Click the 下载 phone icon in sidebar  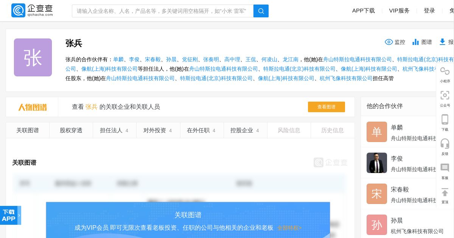445,119
